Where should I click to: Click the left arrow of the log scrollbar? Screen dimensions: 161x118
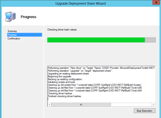point(50,104)
